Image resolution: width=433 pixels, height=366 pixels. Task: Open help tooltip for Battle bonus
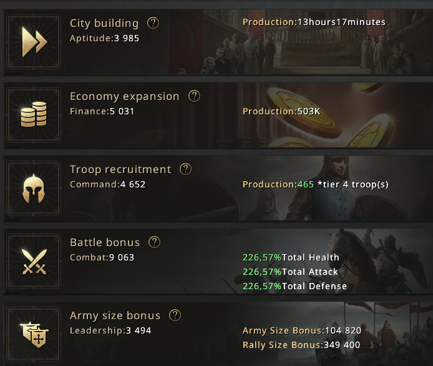154,242
